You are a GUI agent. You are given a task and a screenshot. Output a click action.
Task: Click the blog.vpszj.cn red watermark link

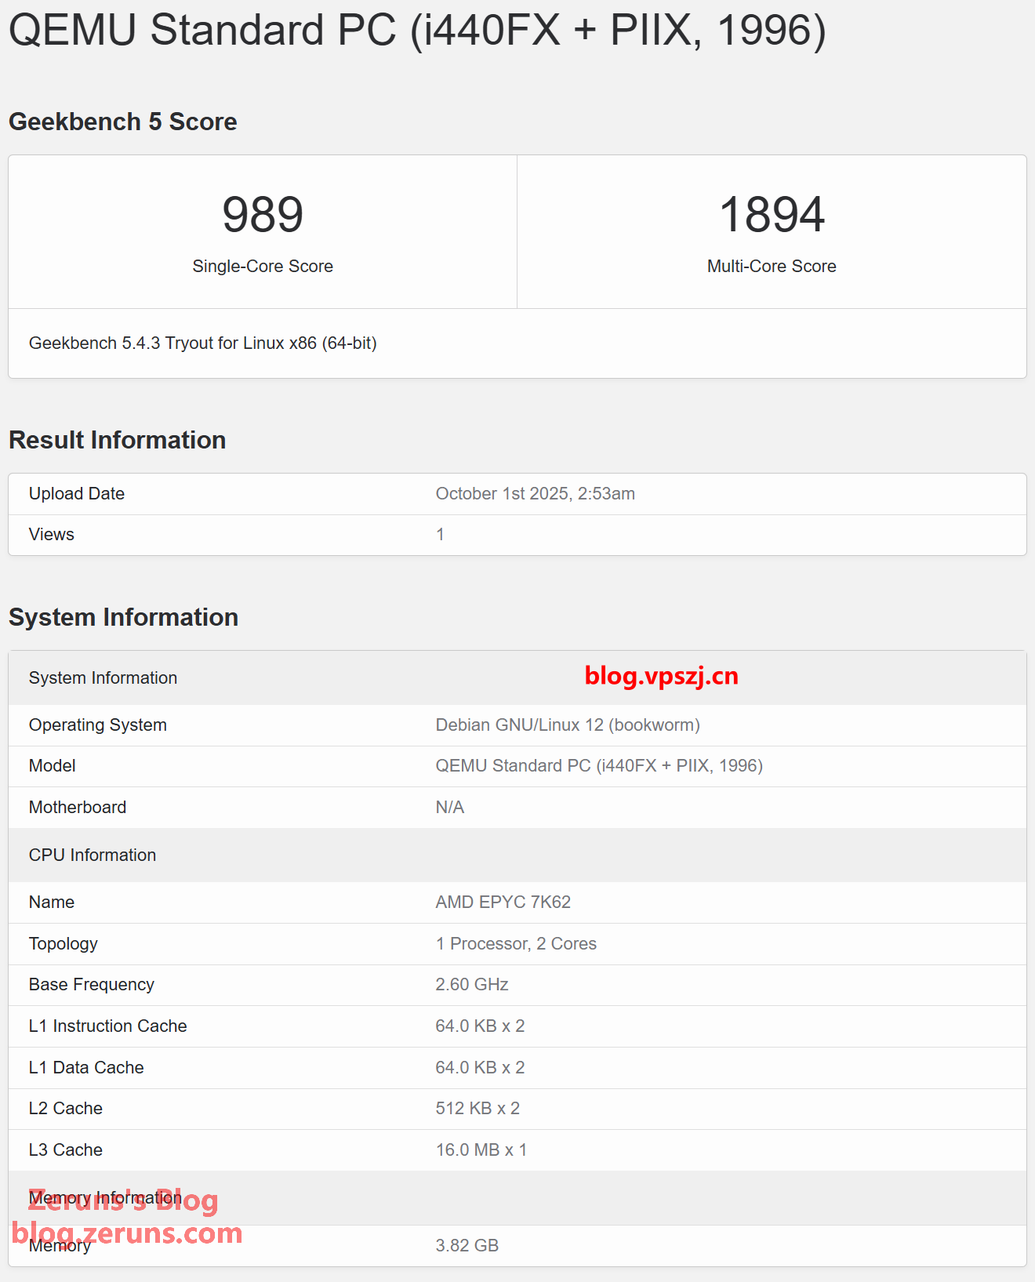pyautogui.click(x=661, y=676)
